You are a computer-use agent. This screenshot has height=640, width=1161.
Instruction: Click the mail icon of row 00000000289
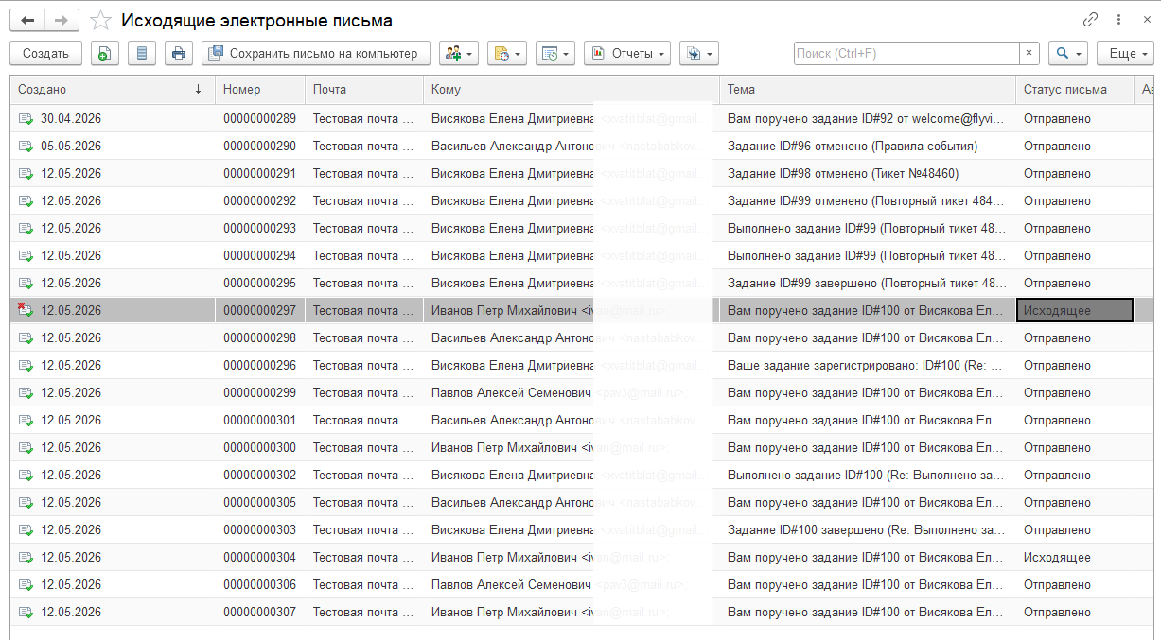[x=26, y=119]
